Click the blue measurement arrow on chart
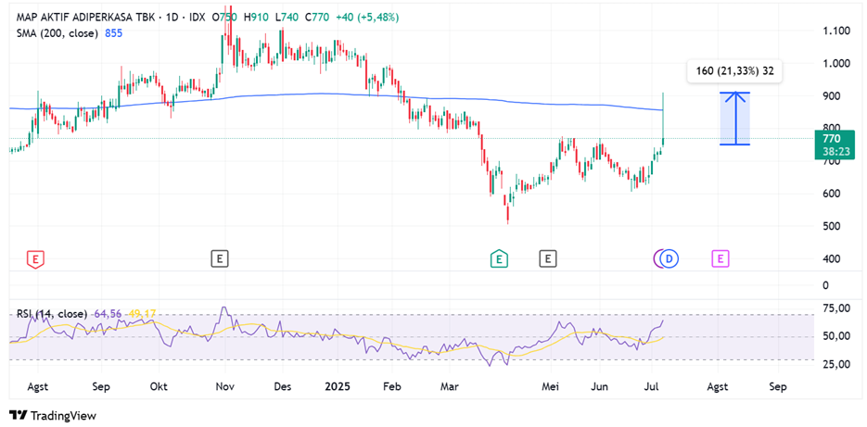The image size is (867, 427). (735, 119)
